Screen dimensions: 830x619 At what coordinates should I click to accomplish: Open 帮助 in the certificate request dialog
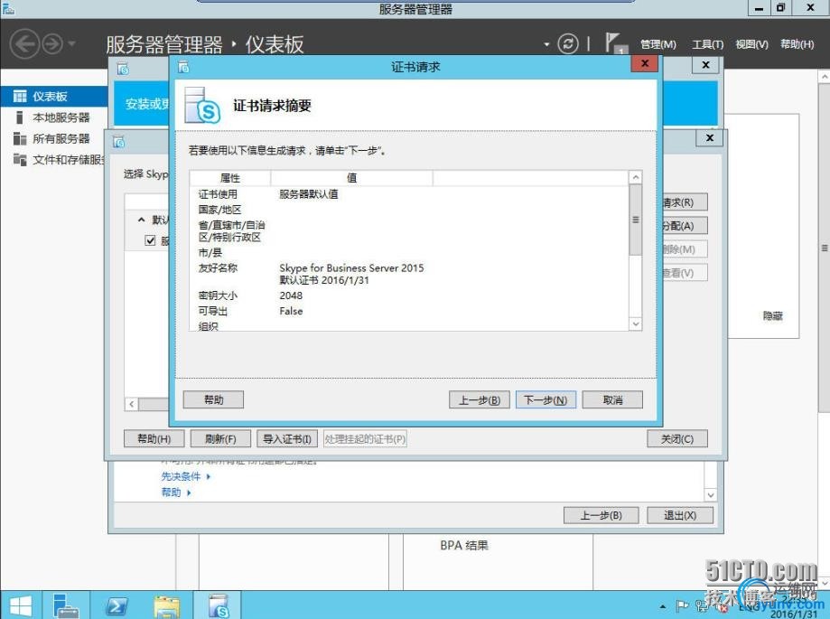pyautogui.click(x=213, y=399)
